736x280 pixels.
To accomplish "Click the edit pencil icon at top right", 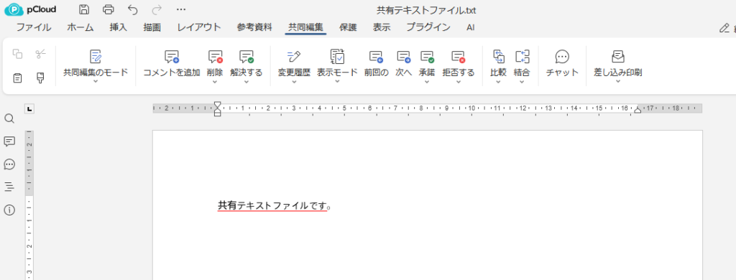I will point(724,28).
